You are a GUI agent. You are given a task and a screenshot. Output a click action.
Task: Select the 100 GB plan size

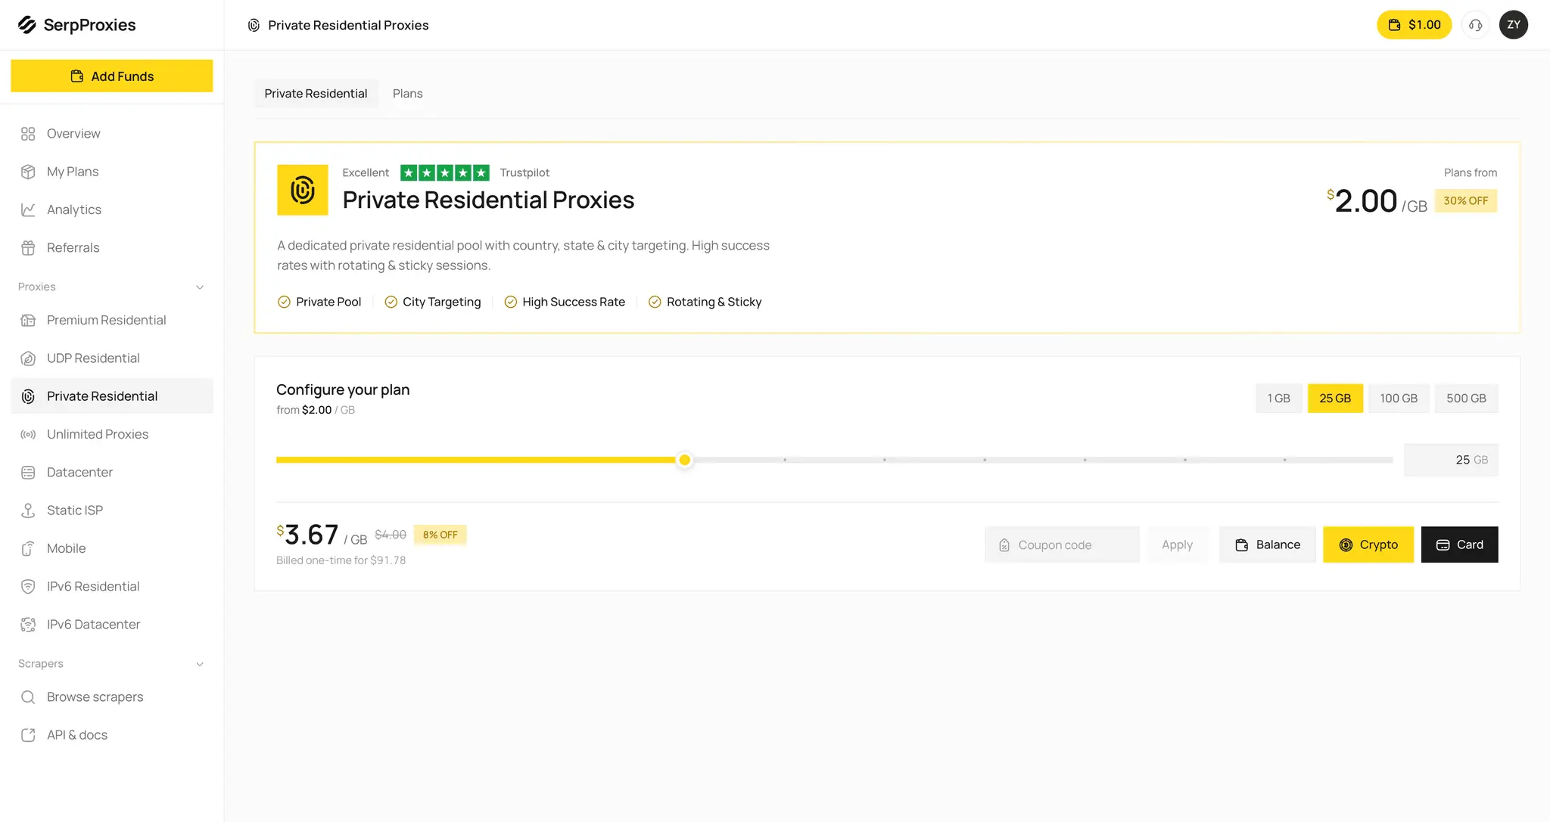1398,399
